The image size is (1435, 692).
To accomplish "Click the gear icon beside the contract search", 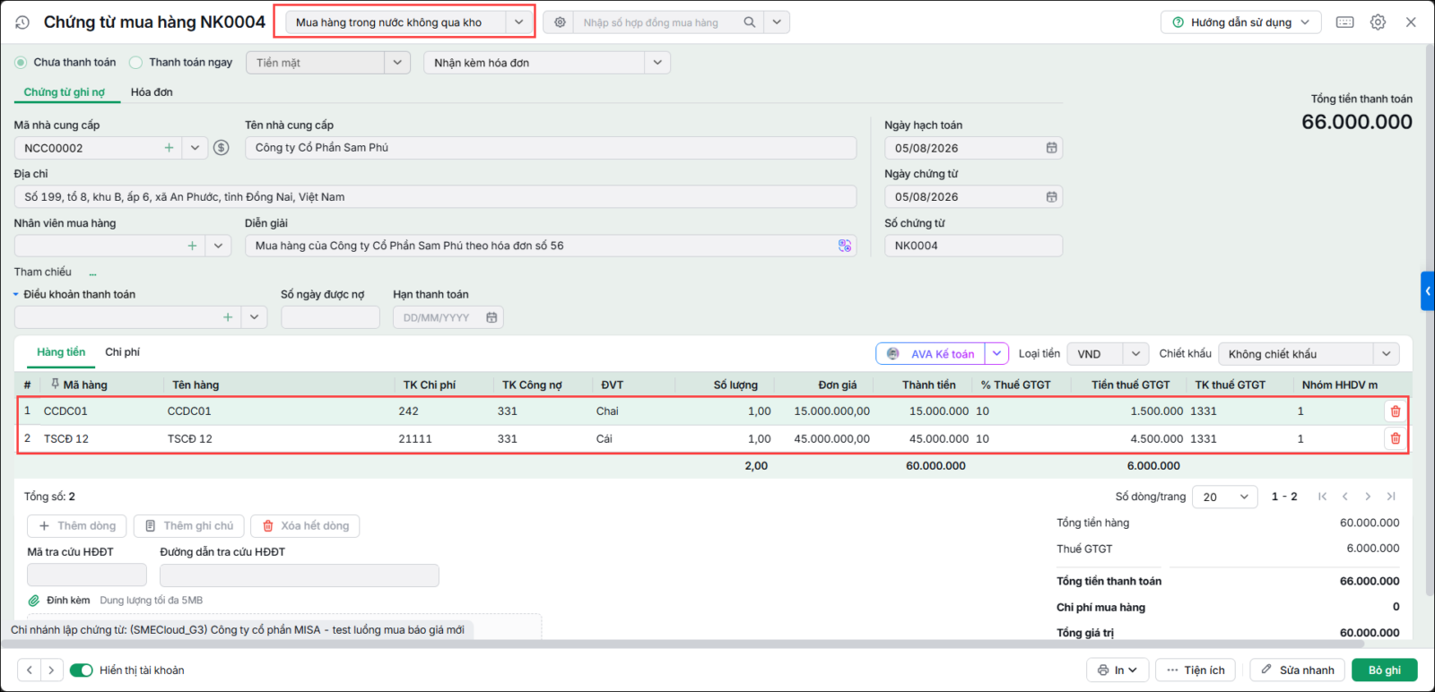I will click(x=560, y=22).
